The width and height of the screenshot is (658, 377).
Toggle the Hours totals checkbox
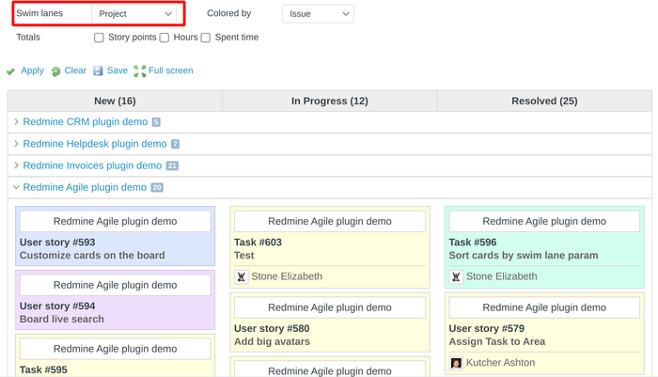pos(164,38)
